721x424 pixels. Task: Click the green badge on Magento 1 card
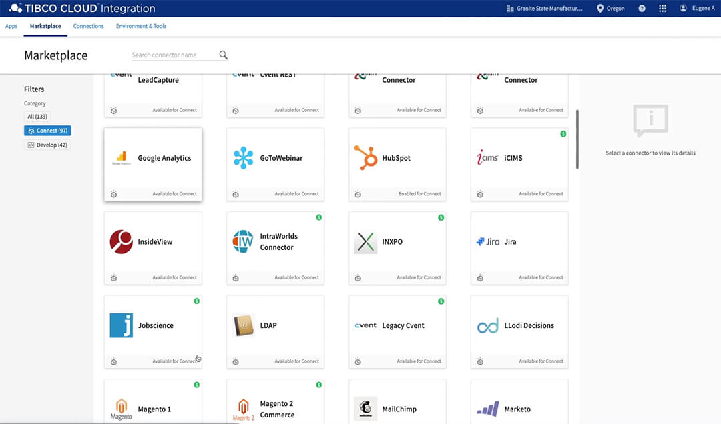coord(196,385)
